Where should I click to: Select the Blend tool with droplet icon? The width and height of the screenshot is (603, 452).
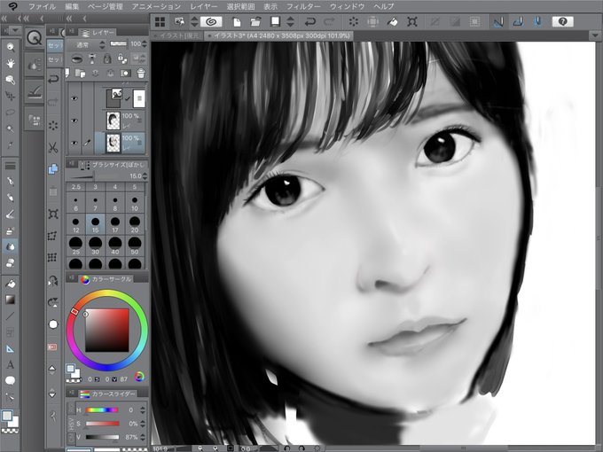(11, 246)
